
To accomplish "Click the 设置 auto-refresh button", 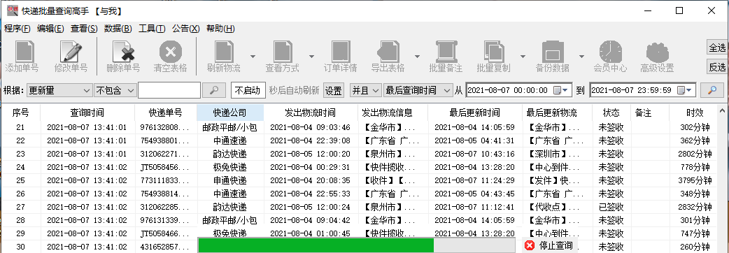I will click(333, 90).
